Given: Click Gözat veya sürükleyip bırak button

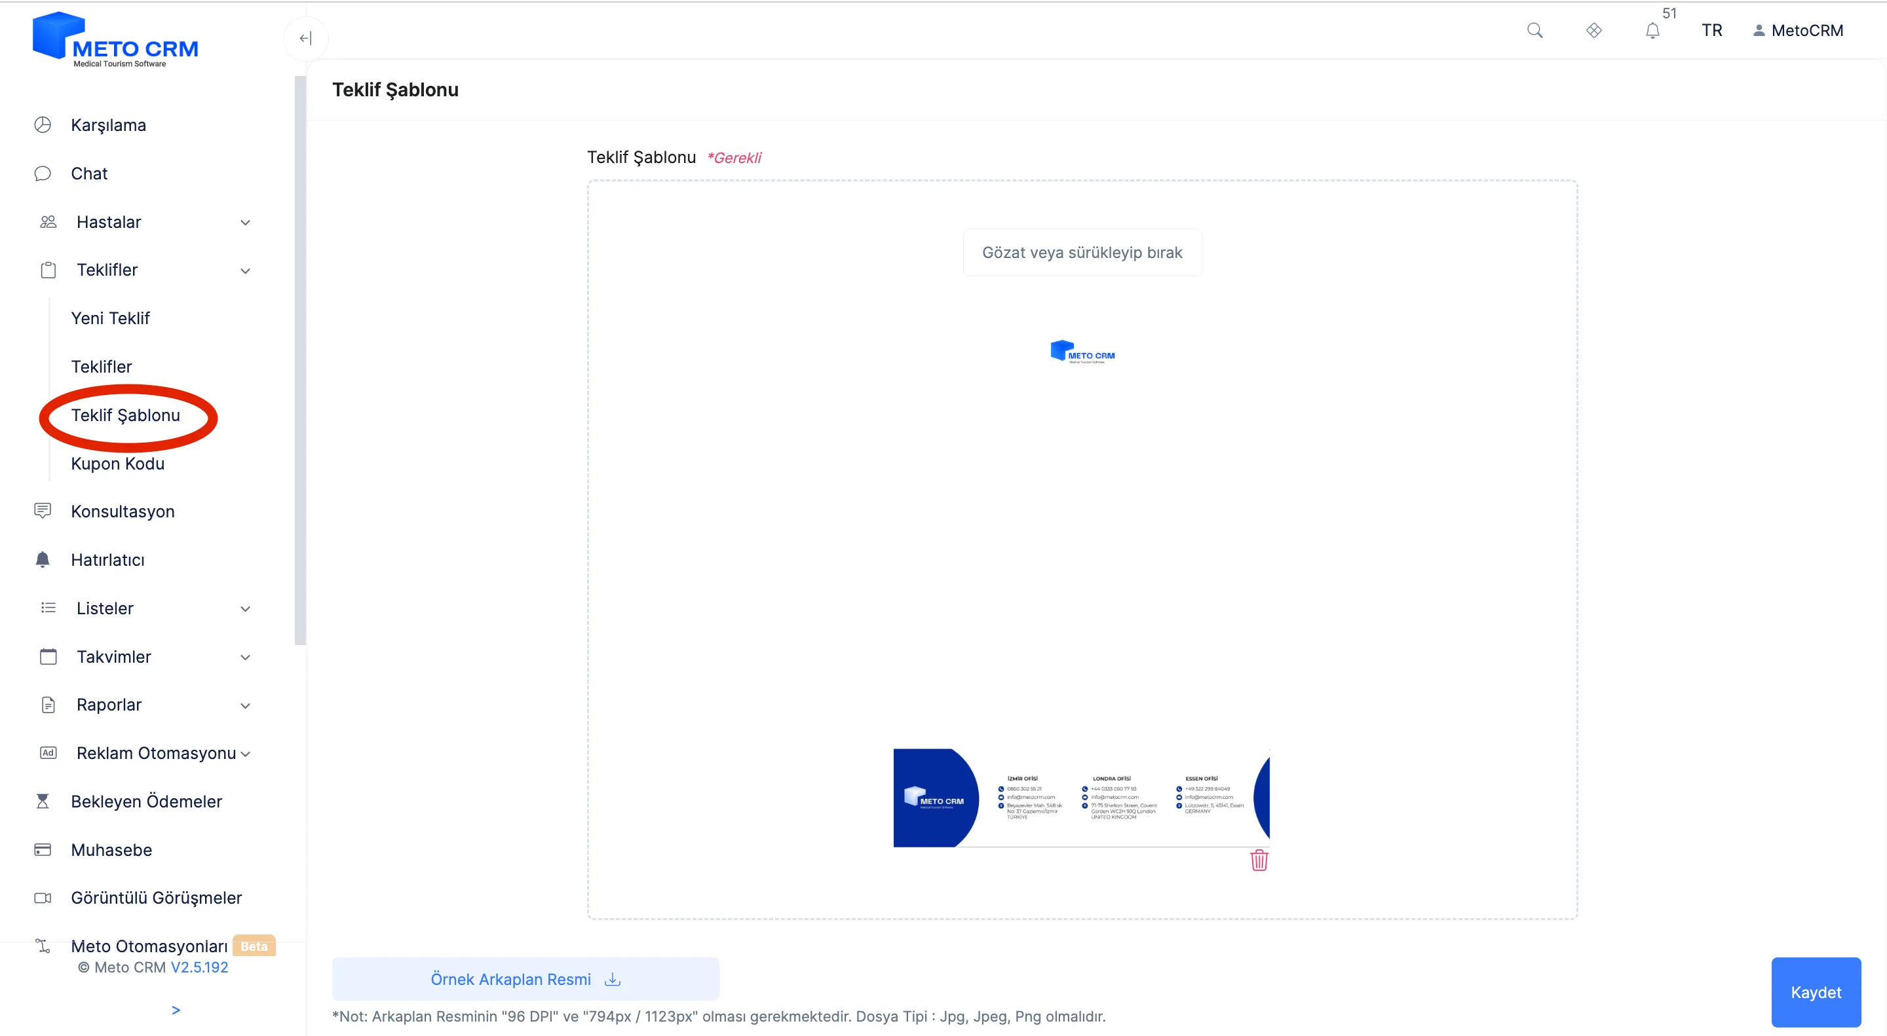Looking at the screenshot, I should (x=1082, y=253).
